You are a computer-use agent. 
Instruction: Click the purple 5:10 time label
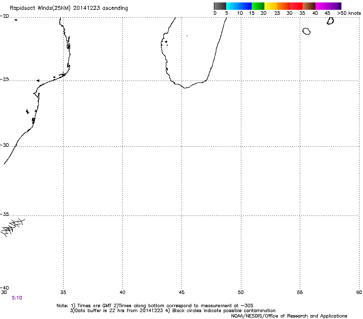(x=17, y=298)
